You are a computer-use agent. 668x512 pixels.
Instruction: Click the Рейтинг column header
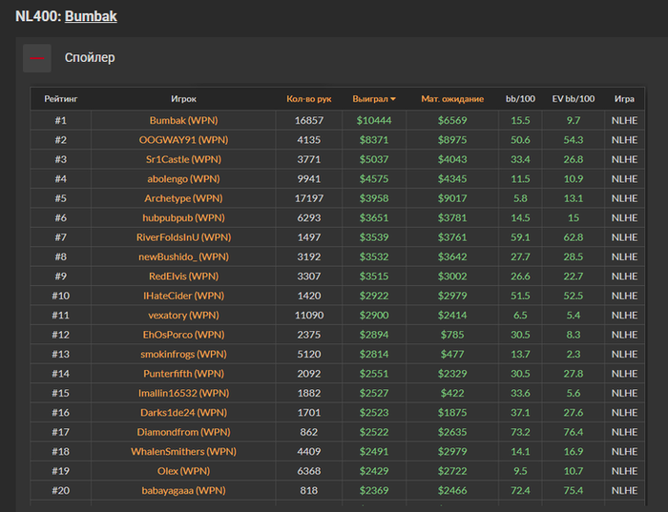pyautogui.click(x=61, y=99)
